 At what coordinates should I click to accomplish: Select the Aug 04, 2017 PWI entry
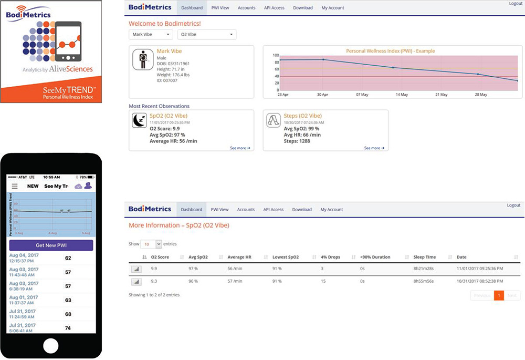click(51, 258)
